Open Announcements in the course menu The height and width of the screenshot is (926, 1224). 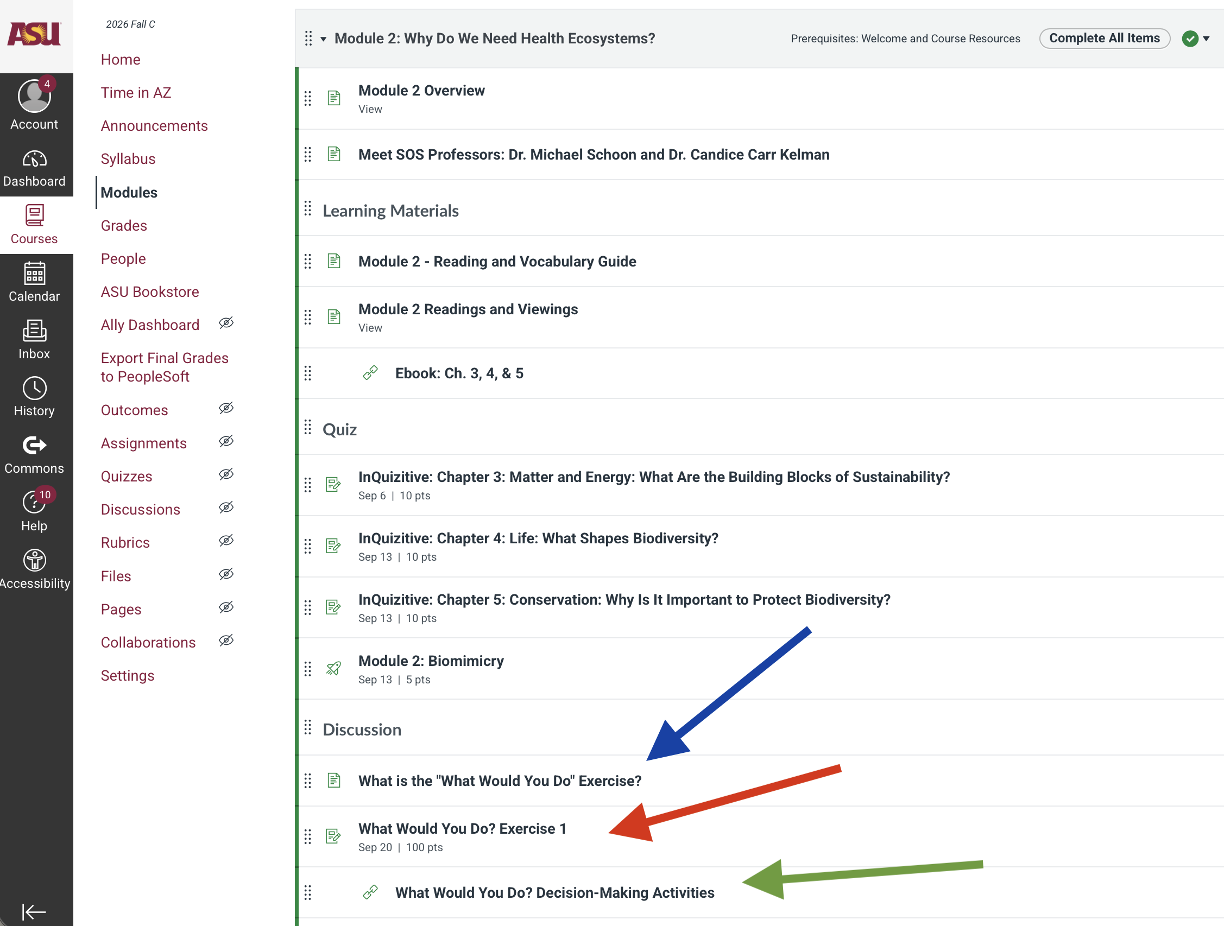point(154,126)
